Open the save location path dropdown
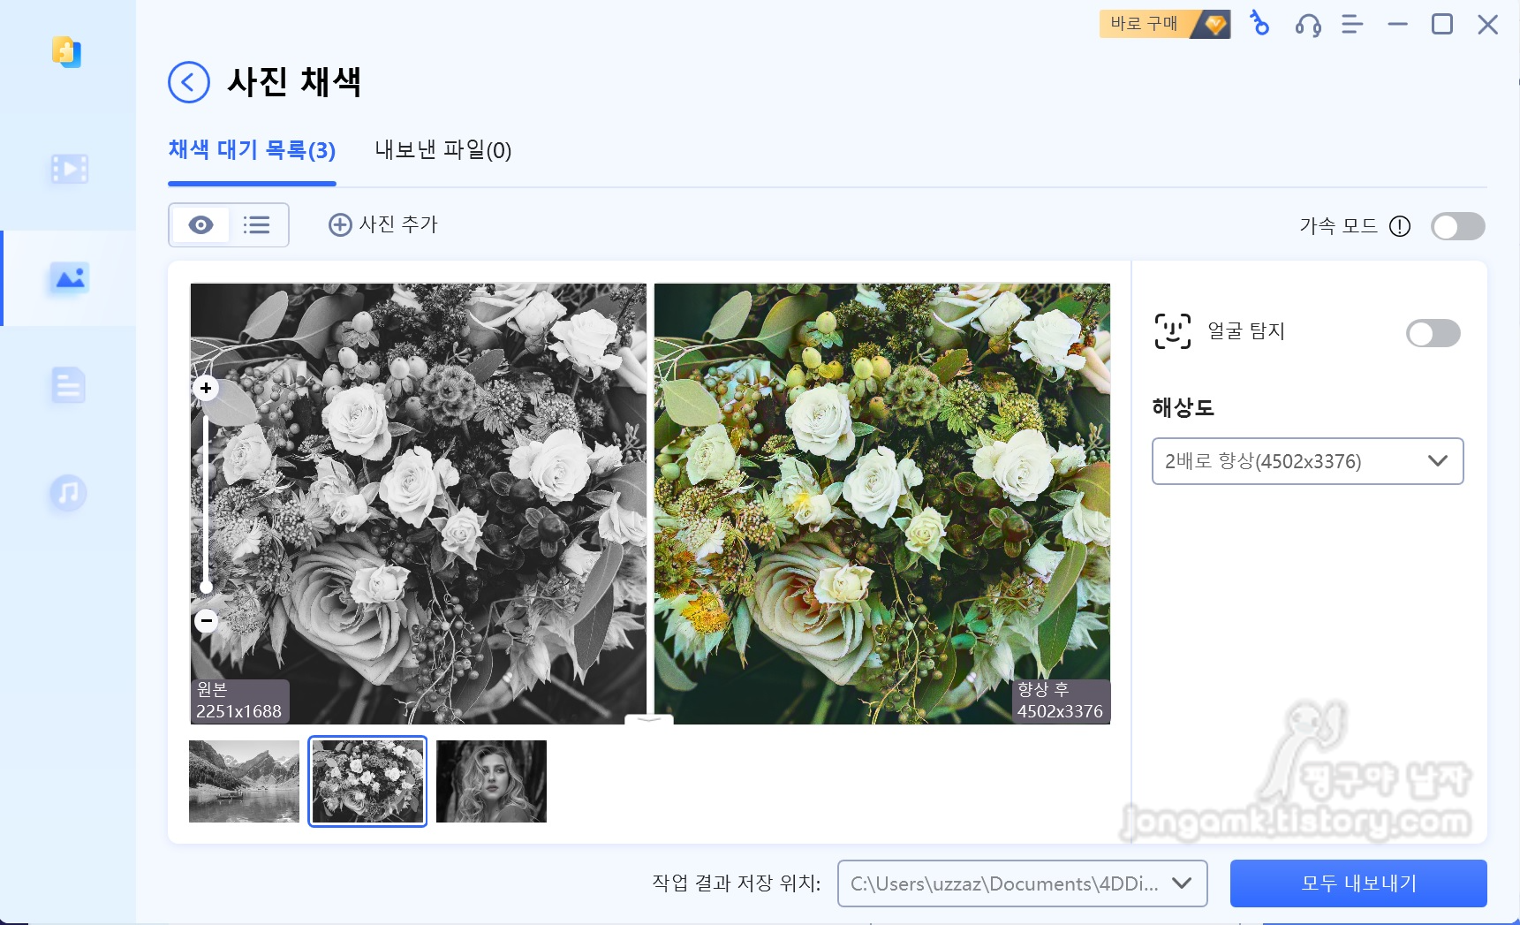Screen dimensions: 1520x925 coord(1022,883)
